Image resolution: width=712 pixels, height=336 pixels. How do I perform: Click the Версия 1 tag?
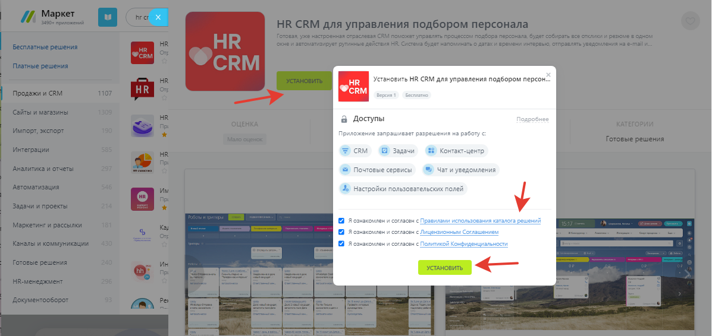click(387, 95)
